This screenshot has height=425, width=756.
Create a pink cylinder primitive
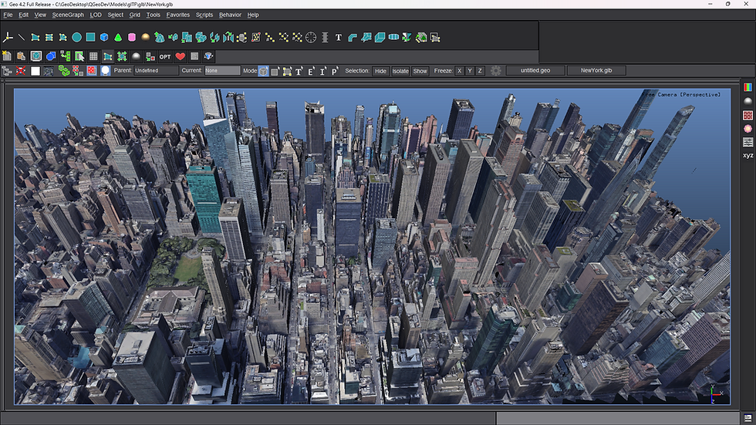point(132,37)
